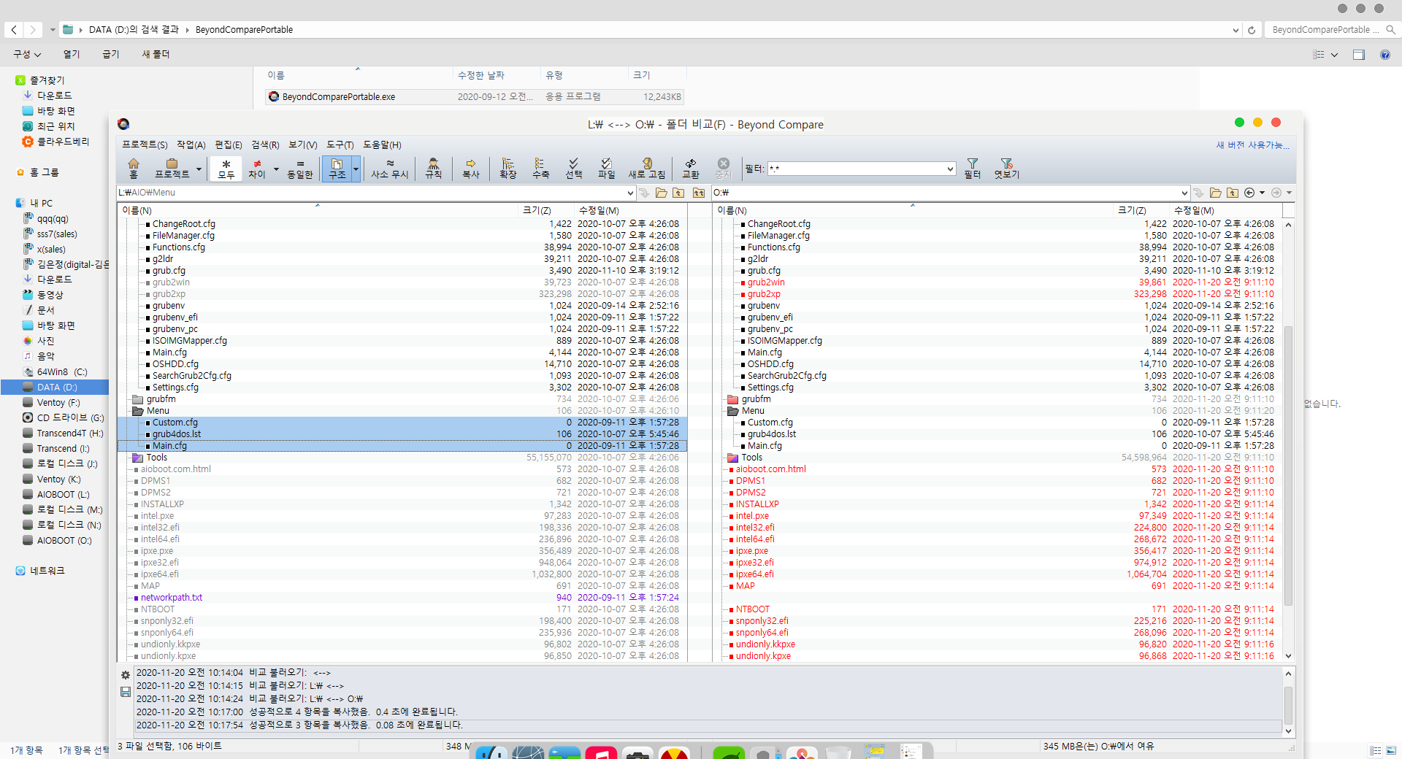Open the 프로젝트(S) menu
This screenshot has width=1402, height=759.
145,145
